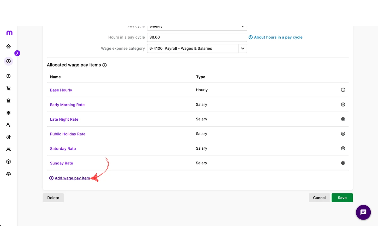Open the Base Hourly pay item

[x=61, y=90]
